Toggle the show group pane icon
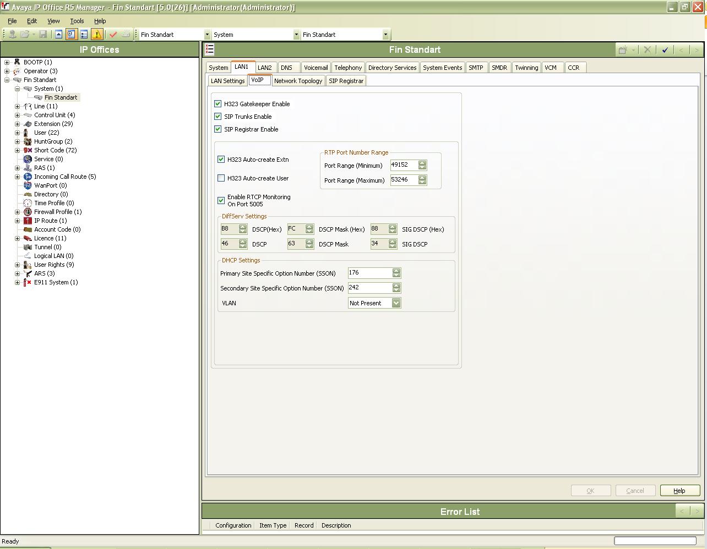Viewport: 707px width, 549px height. 84,34
